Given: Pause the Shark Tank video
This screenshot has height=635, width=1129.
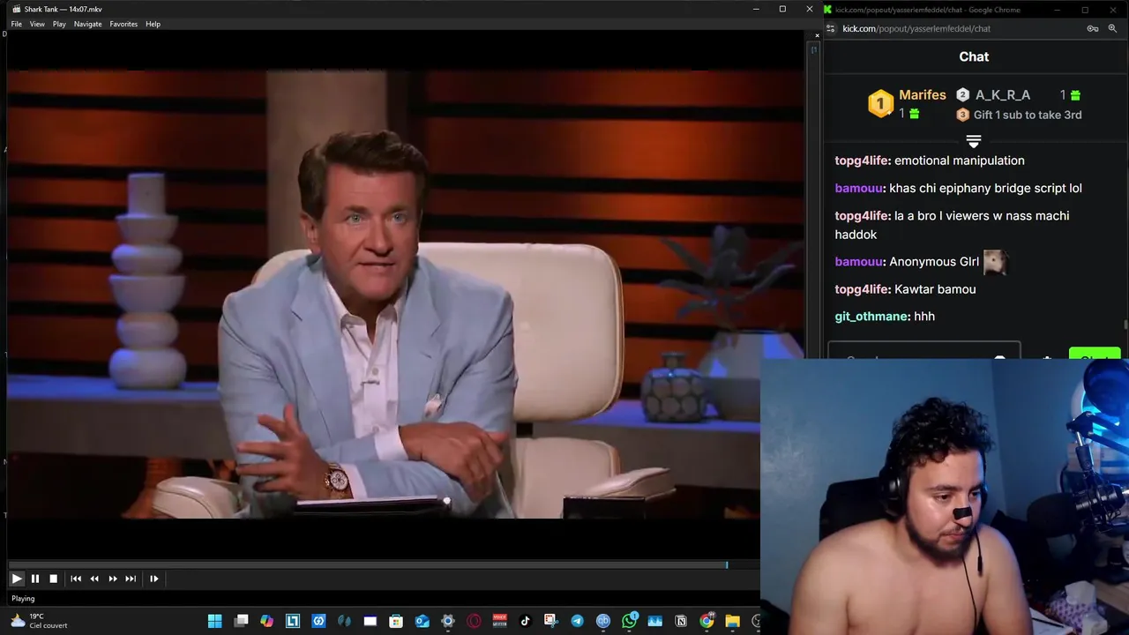Looking at the screenshot, I should point(35,579).
